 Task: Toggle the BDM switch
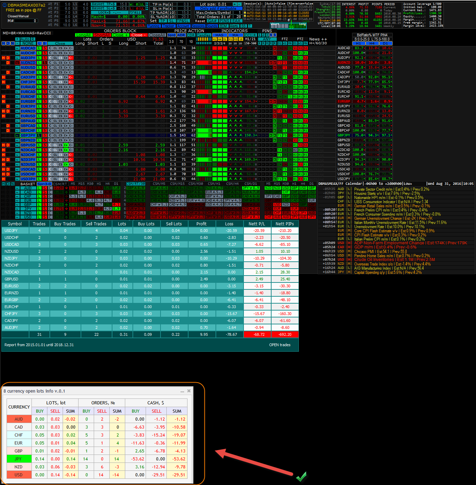224,26
